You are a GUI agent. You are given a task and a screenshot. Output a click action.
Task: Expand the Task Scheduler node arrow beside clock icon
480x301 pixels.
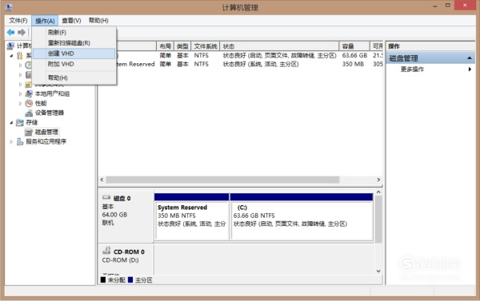coord(21,65)
